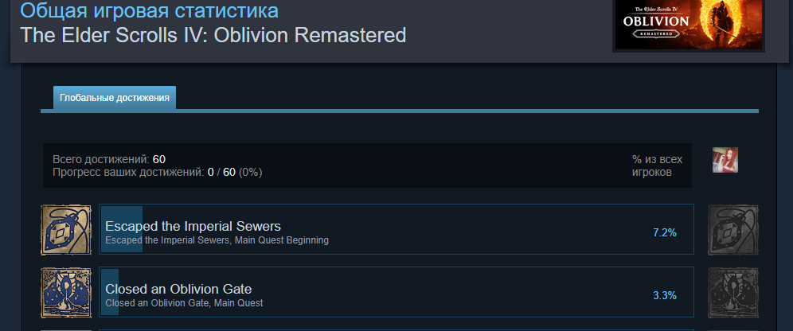This screenshot has height=331, width=793.
Task: Click the % из всех игроков column header
Action: pos(657,165)
